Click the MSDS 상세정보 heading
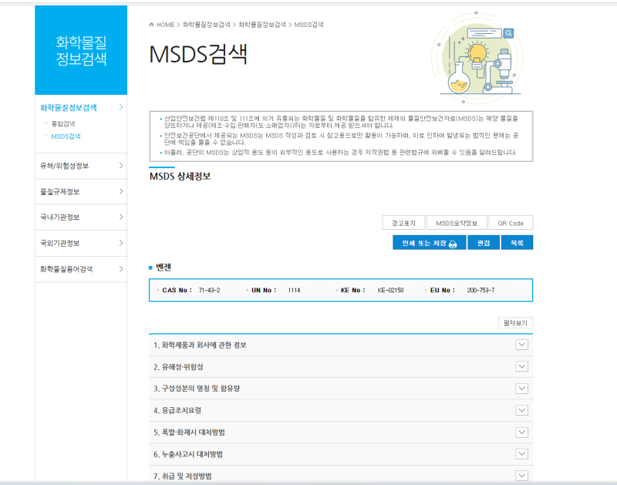Screen dimensions: 617x485 [x=180, y=177]
